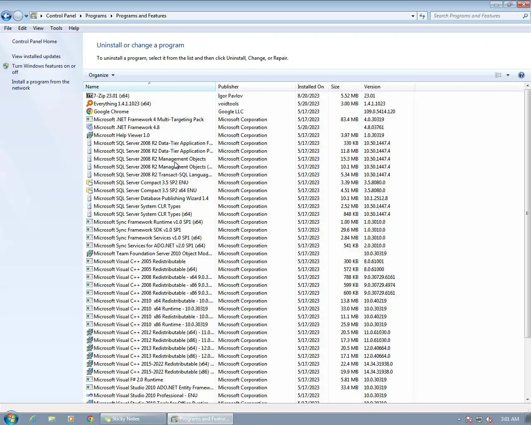Show hidden tray icons arrow
531x425 pixels.
tap(459, 419)
